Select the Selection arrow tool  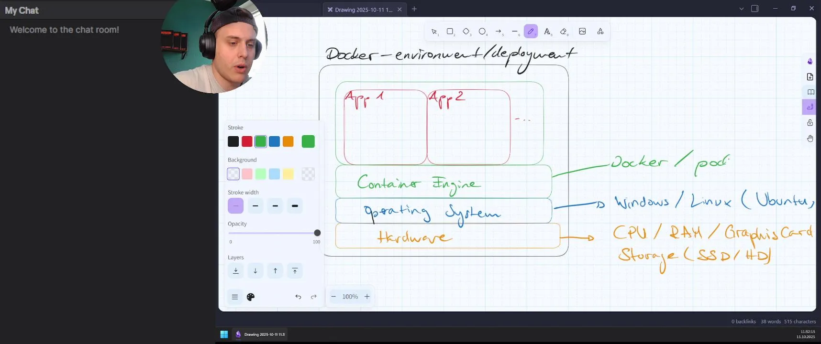[434, 32]
